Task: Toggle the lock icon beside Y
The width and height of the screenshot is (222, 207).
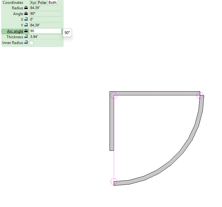Action: (x=26, y=25)
